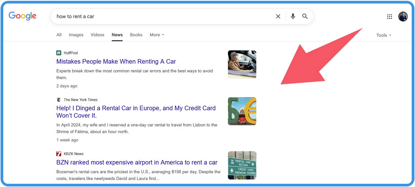
Task: Click the '1 week ago' timestamp
Action: (67, 140)
